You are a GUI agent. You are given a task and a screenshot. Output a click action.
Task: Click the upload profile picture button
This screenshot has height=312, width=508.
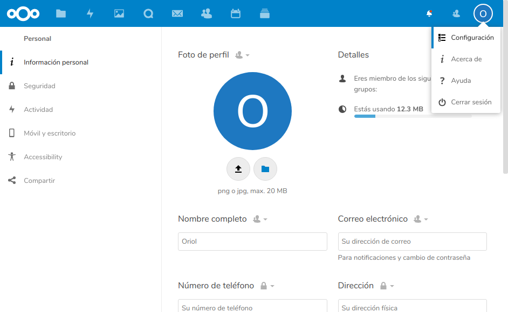238,169
